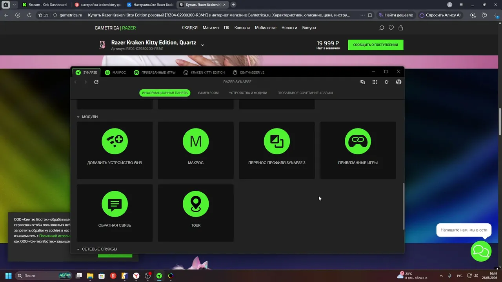Launch the Макрос module tile

click(196, 150)
